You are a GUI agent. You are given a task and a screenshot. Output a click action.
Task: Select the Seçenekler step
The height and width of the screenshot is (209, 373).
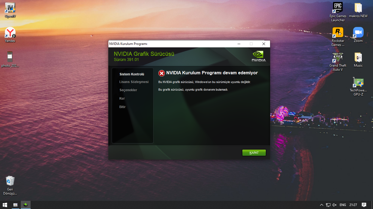(x=128, y=90)
